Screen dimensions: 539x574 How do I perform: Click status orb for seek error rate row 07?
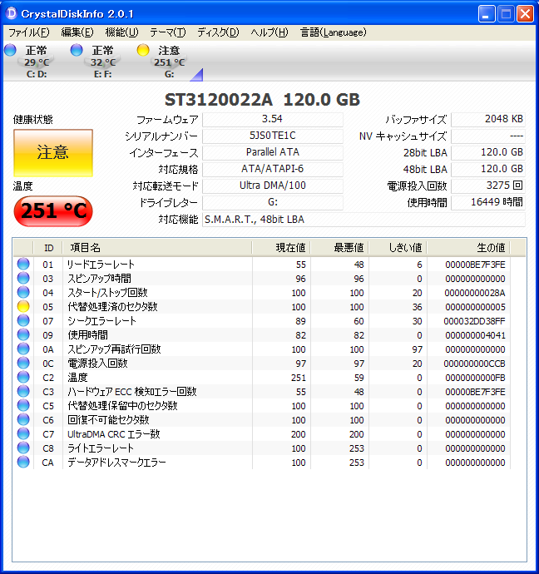[x=23, y=320]
